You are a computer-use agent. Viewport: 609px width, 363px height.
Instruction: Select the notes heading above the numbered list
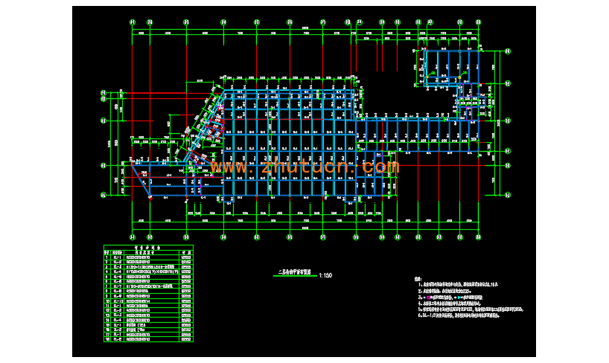point(418,279)
